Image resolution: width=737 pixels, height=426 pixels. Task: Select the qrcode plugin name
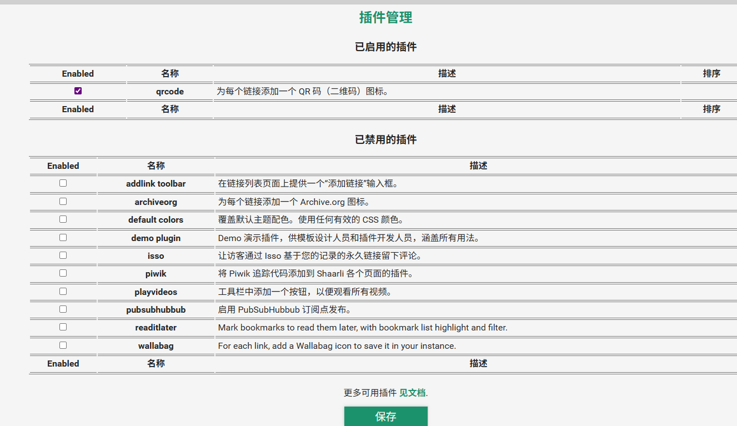(x=170, y=92)
